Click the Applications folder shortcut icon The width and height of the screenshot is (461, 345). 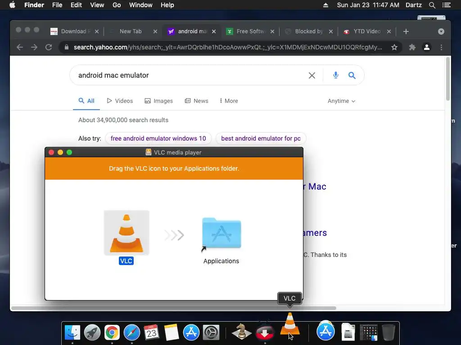pos(221,233)
